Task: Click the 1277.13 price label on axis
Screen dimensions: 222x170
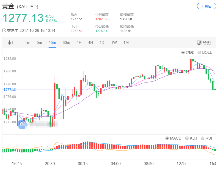Action: click(10, 89)
